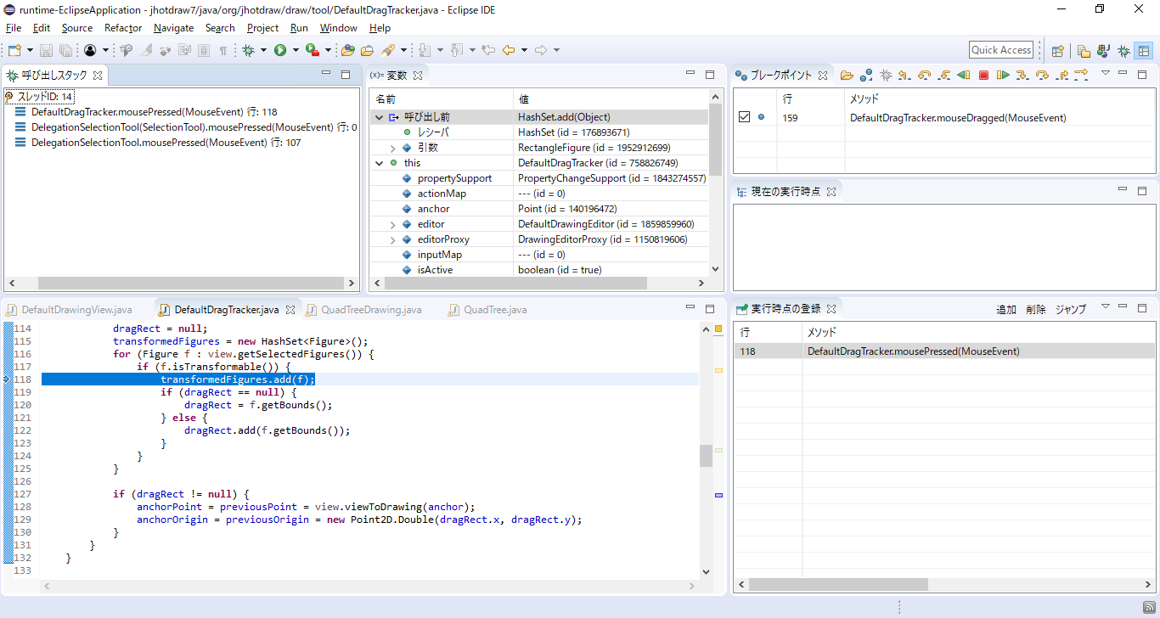Image resolution: width=1160 pixels, height=618 pixels.
Task: Click the Run External Tools icon
Action: click(x=312, y=50)
